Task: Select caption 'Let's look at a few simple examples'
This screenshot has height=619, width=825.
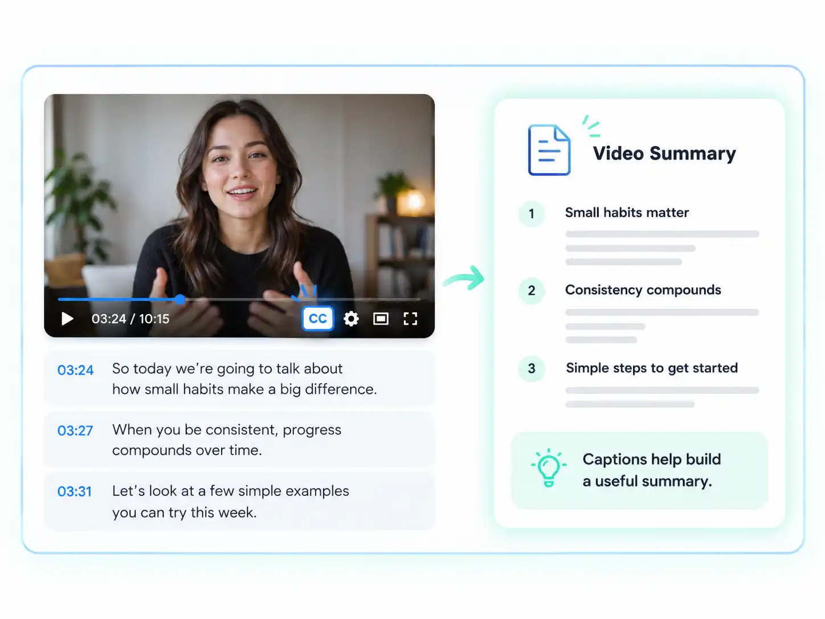Action: click(x=231, y=491)
